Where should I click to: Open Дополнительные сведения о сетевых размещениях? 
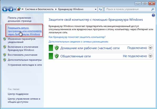[x=78, y=42]
